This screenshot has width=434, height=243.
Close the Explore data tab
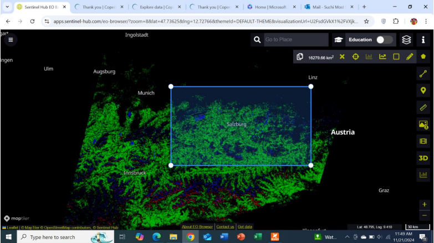[x=180, y=7]
